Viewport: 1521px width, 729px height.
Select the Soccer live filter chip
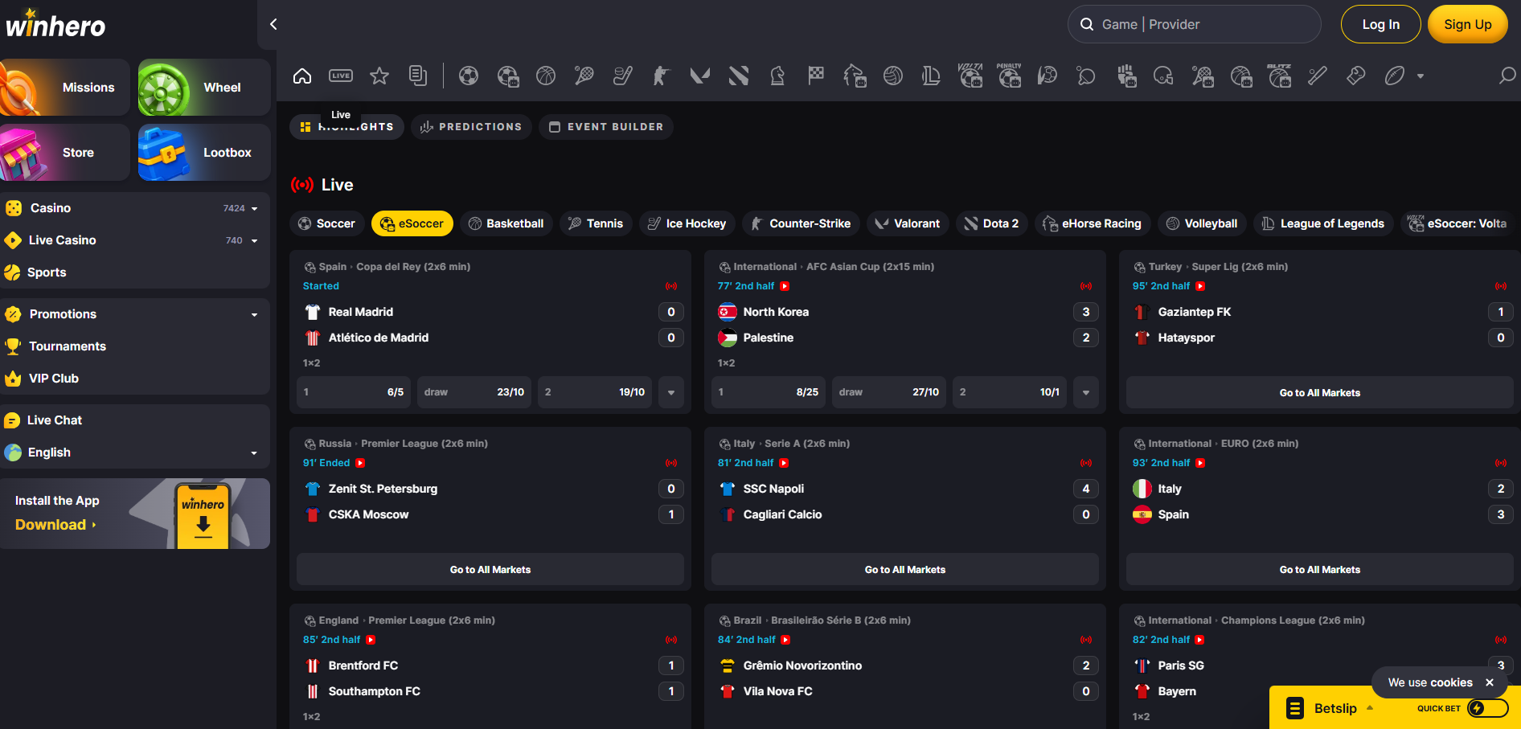pyautogui.click(x=326, y=223)
